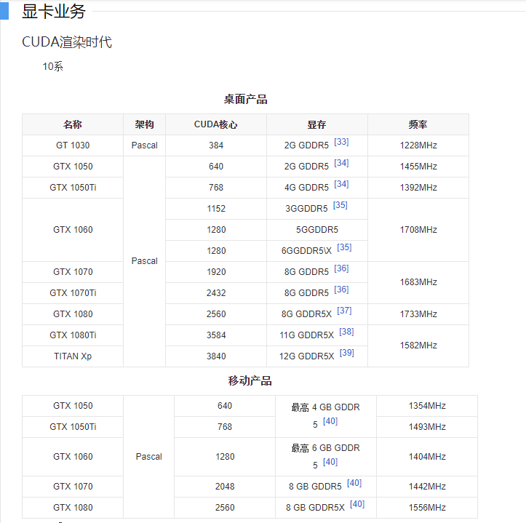Click the 显存 column header
This screenshot has height=523, width=526.
(317, 124)
